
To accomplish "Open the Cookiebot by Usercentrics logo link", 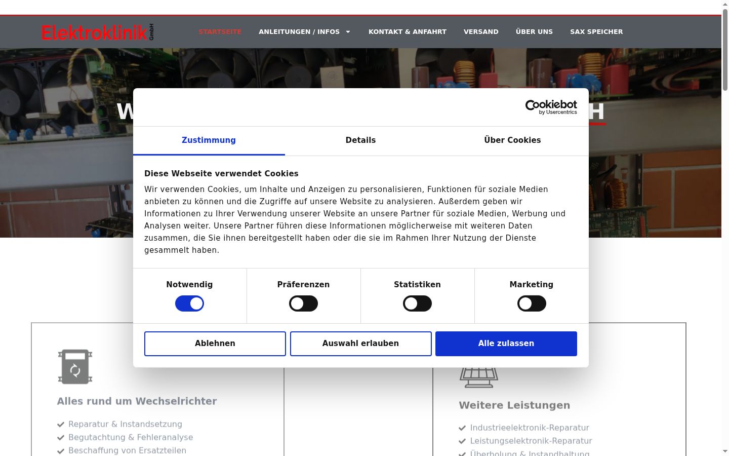I will tap(551, 107).
